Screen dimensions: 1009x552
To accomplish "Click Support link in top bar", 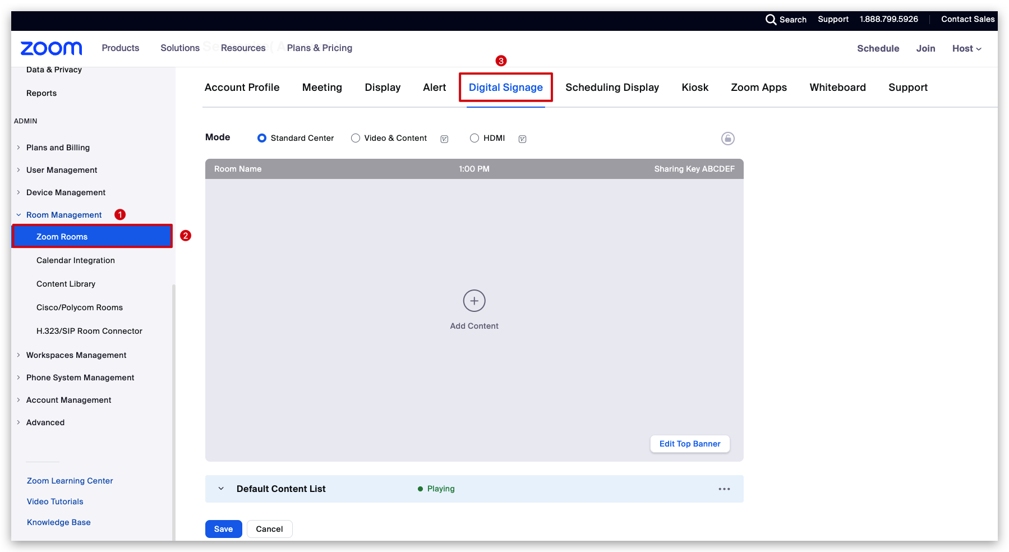I will pyautogui.click(x=833, y=19).
